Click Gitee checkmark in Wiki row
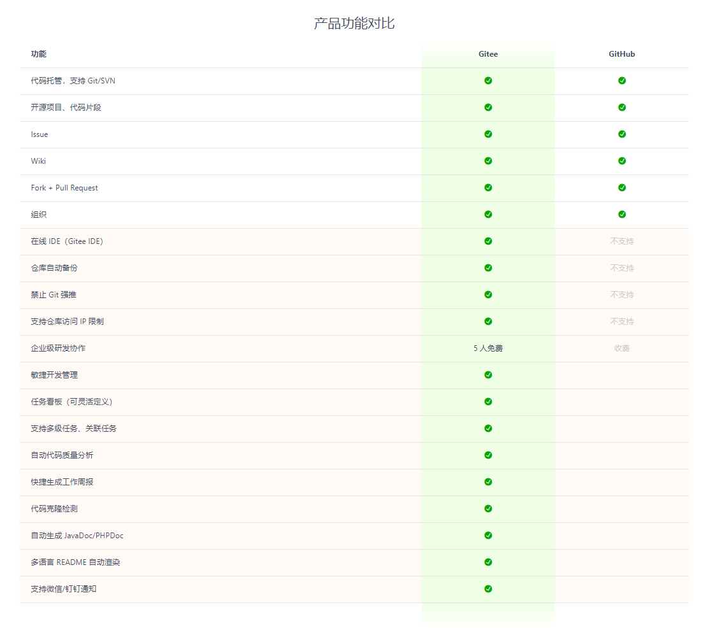Screen dimensions: 710x628 tap(488, 161)
